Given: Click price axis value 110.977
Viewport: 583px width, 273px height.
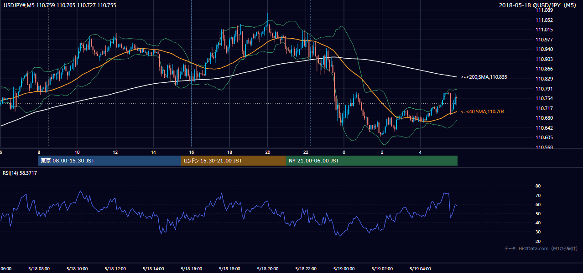Looking at the screenshot, I should (545, 40).
